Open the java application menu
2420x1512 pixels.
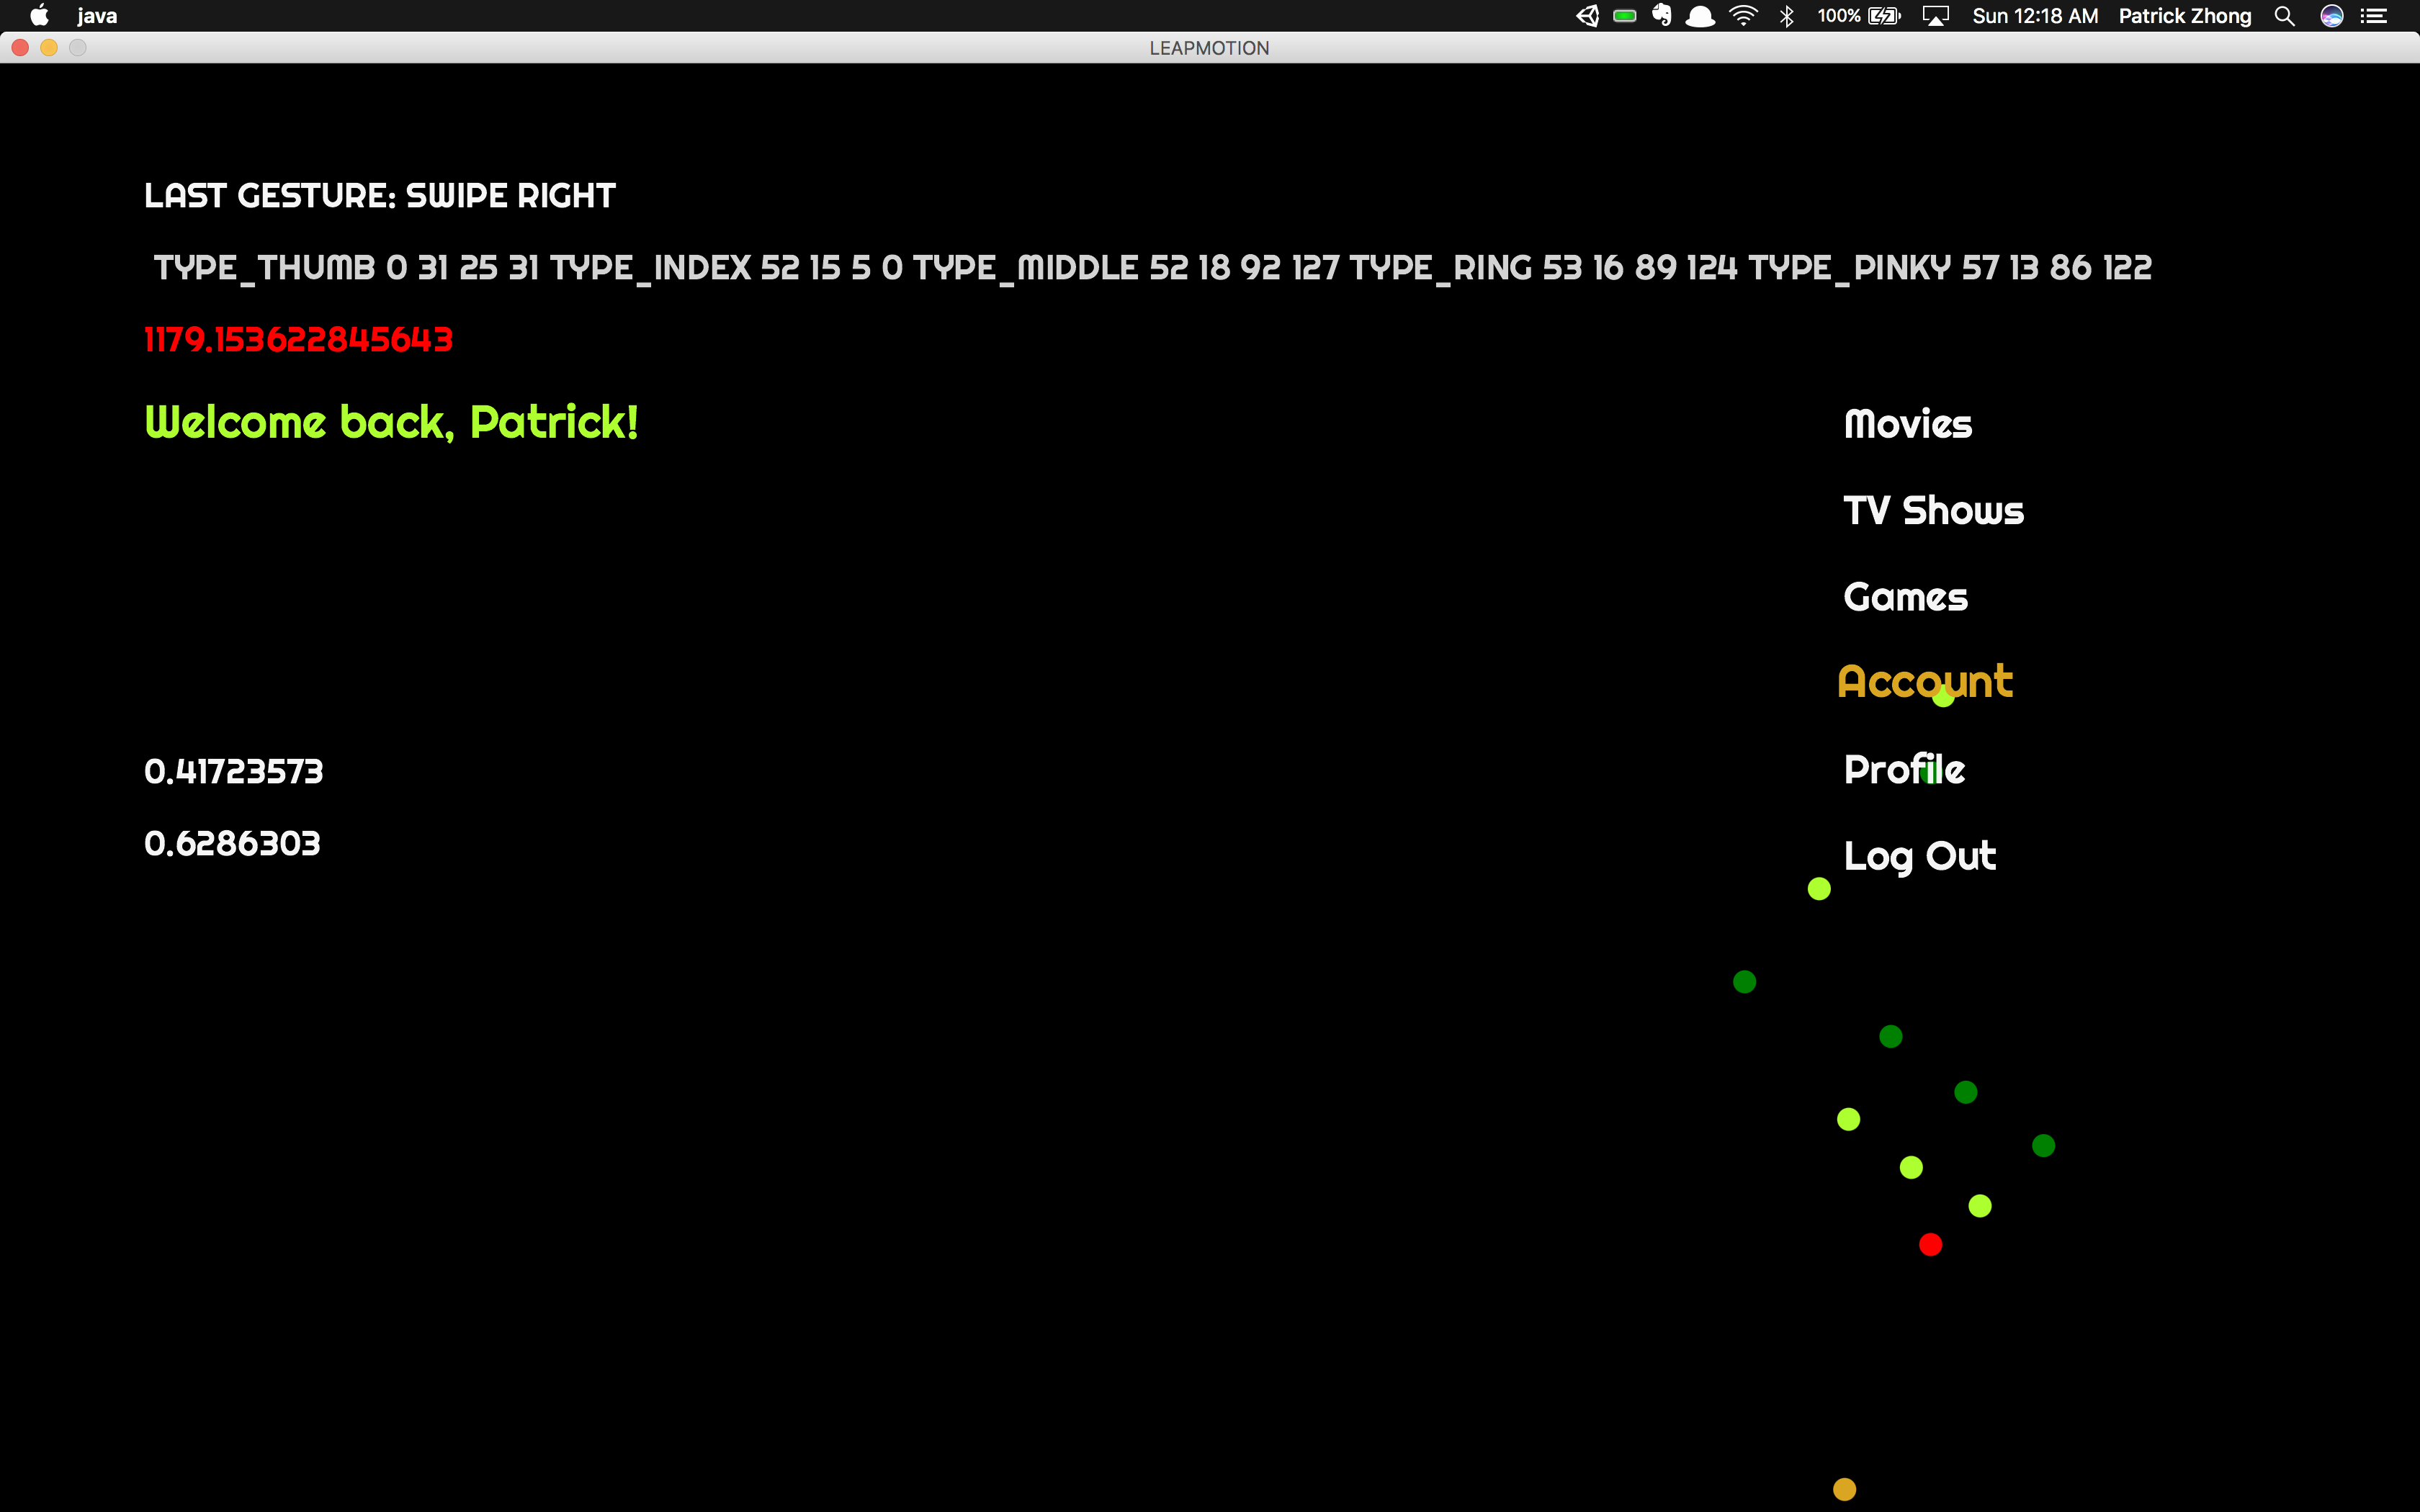[97, 16]
